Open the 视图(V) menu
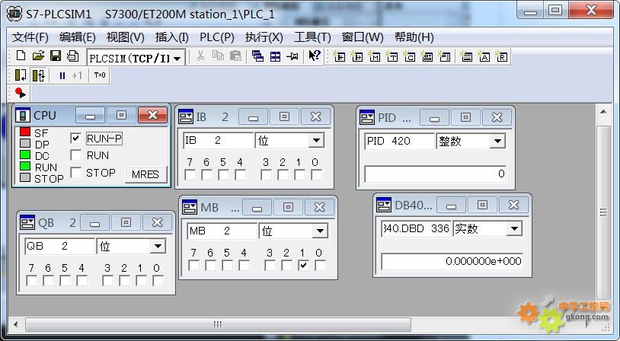This screenshot has width=620, height=341. pos(126,37)
